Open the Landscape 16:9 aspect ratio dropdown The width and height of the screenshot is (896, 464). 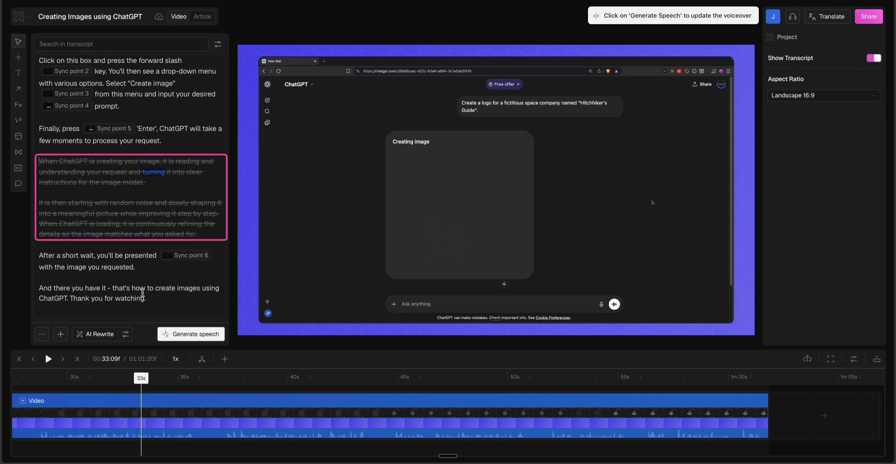[x=824, y=96]
